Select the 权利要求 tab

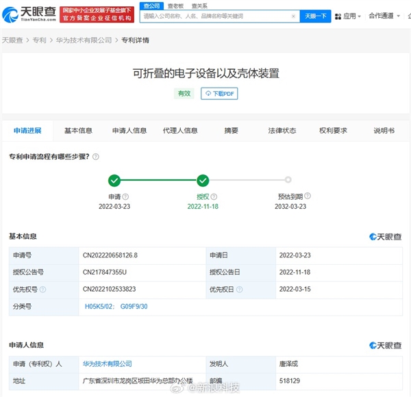tap(333, 131)
